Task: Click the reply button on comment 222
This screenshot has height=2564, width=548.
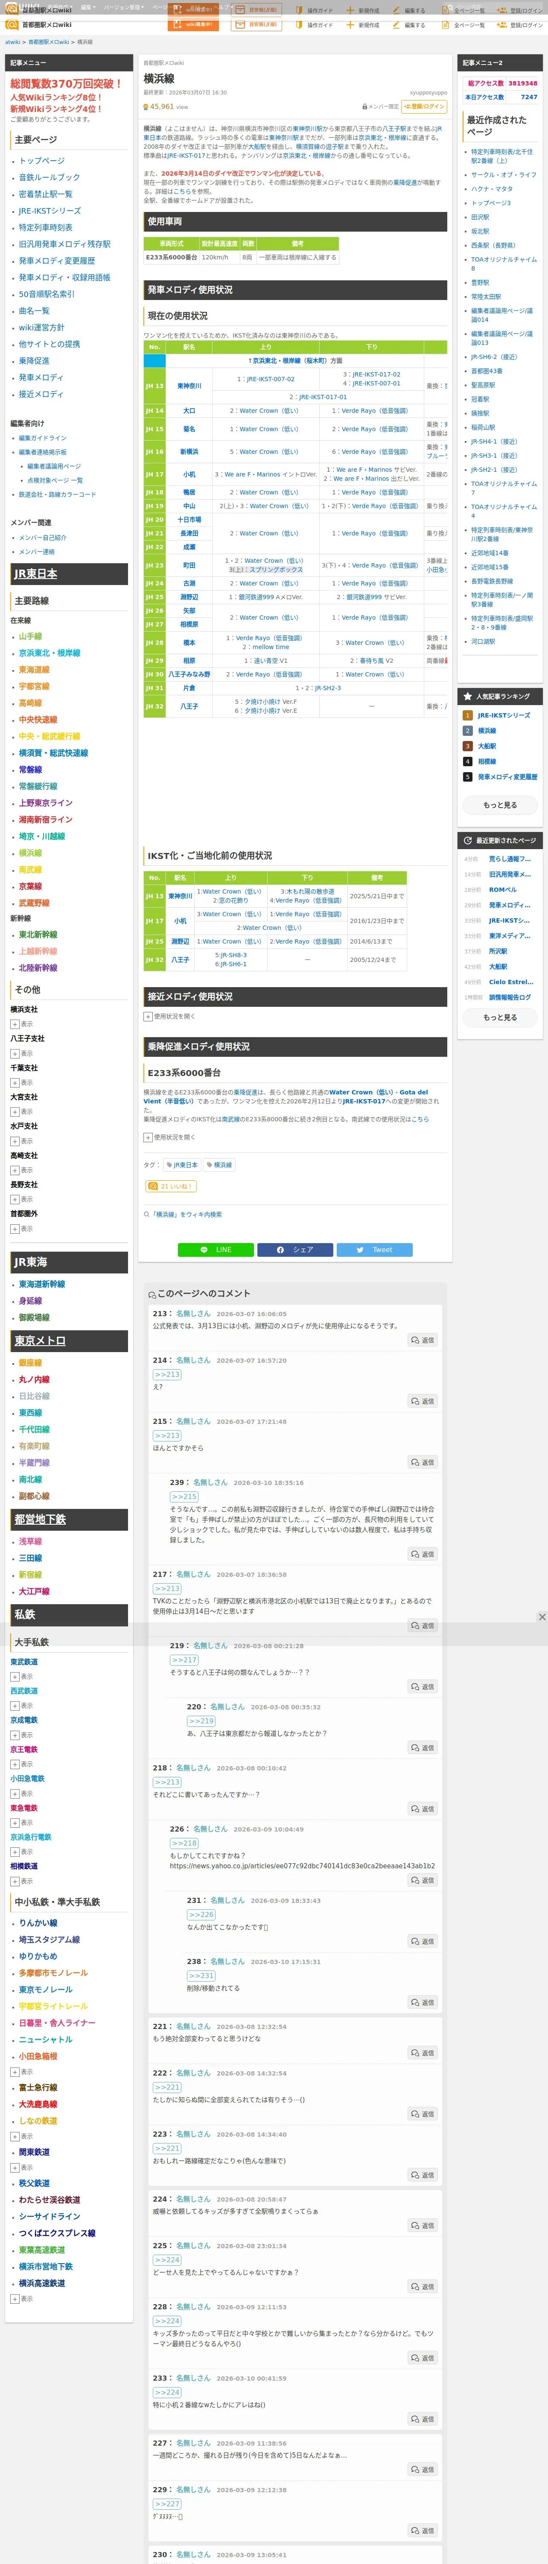Action: tap(423, 2114)
